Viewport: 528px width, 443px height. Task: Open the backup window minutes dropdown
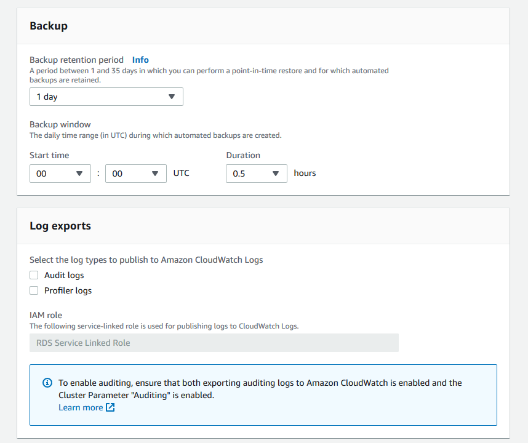click(135, 174)
